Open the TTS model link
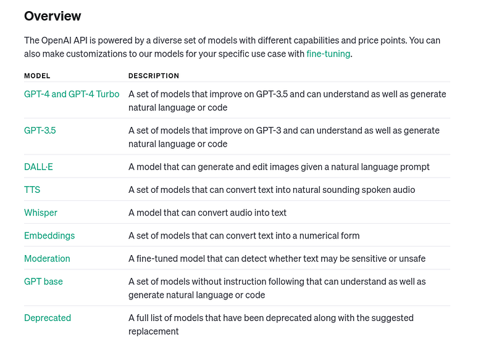 (32, 190)
